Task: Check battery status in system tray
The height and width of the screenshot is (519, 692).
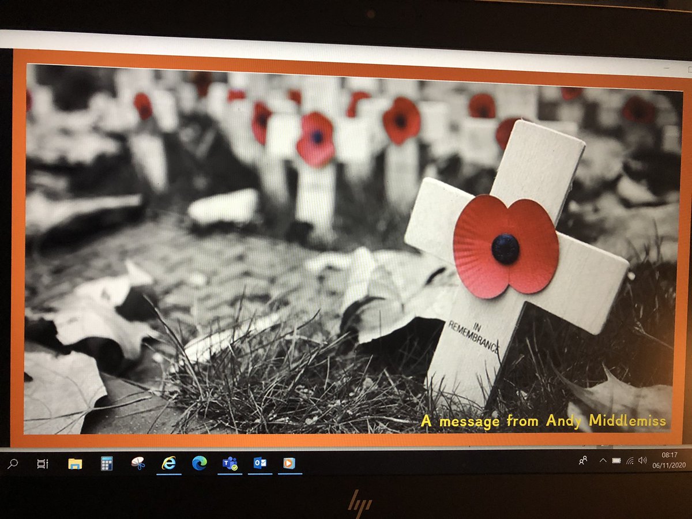Action: pyautogui.click(x=616, y=460)
